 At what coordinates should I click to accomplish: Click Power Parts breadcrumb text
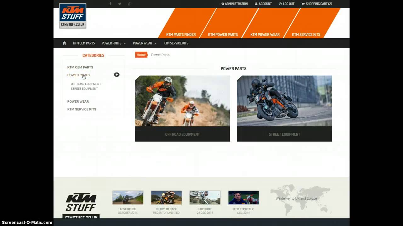(160, 55)
